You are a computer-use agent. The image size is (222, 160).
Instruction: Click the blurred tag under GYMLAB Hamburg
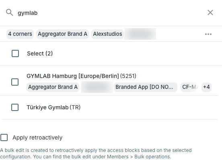(97, 87)
